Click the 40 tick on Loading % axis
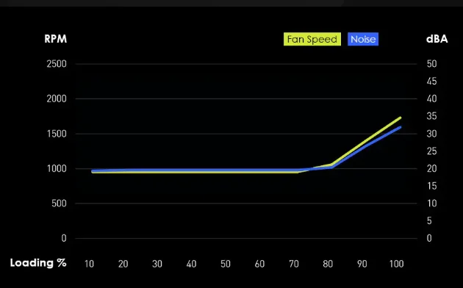The height and width of the screenshot is (288, 463). (191, 264)
